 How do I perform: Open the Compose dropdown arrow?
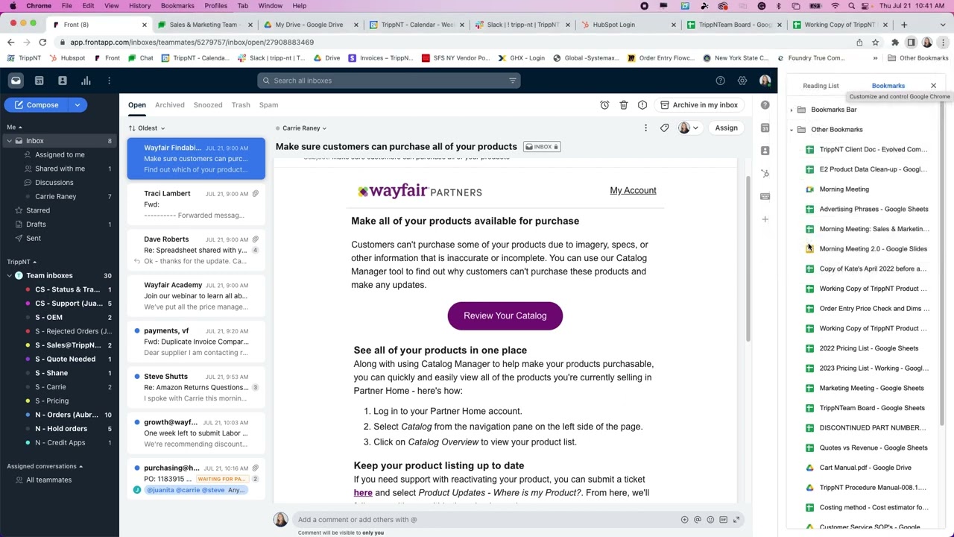click(78, 105)
